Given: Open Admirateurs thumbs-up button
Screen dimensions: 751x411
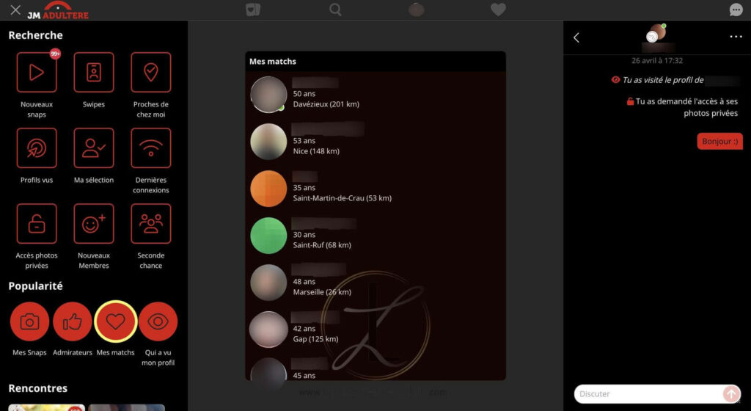Looking at the screenshot, I should click(73, 321).
